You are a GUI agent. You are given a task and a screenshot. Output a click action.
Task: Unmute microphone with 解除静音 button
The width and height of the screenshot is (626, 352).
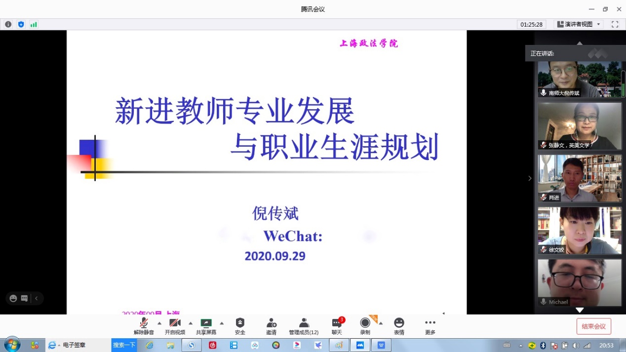(x=144, y=326)
